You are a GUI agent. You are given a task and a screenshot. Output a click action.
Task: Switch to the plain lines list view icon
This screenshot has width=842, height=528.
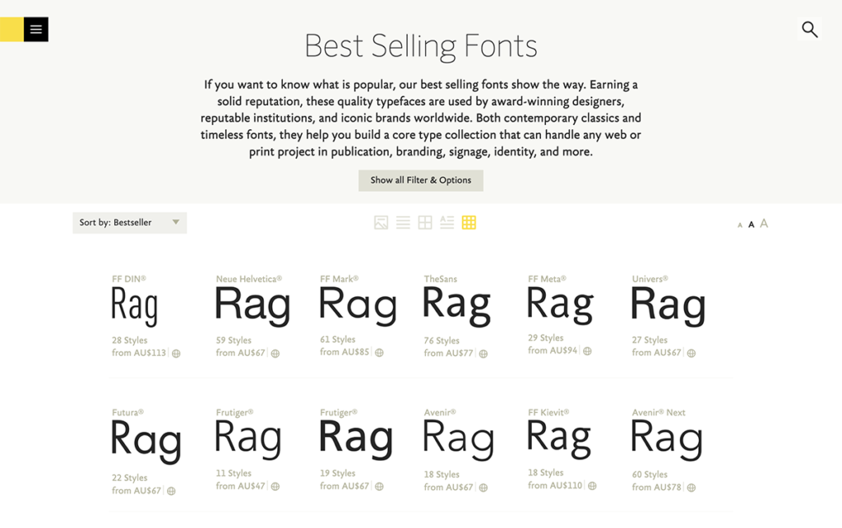[x=403, y=222]
